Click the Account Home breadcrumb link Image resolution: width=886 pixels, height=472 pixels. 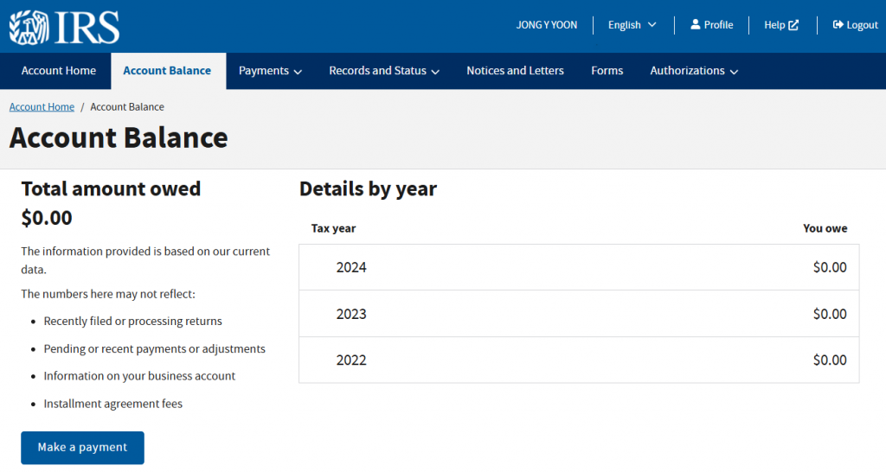42,107
